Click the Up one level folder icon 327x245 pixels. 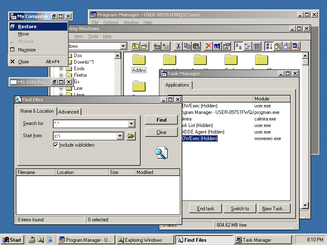[x=136, y=46]
